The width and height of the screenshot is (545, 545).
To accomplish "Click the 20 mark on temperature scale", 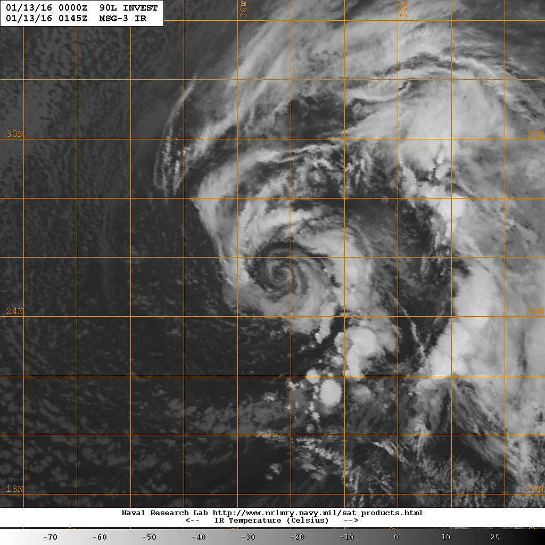I will click(x=496, y=537).
